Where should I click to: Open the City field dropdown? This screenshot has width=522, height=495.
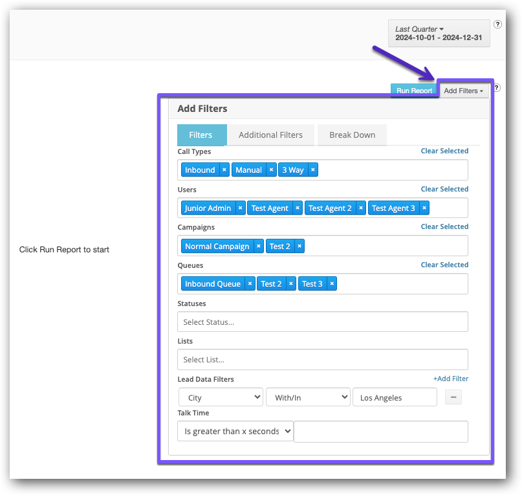tap(221, 397)
